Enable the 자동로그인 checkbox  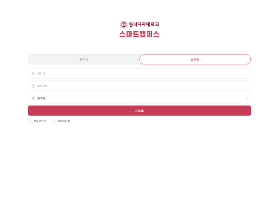click(x=30, y=121)
